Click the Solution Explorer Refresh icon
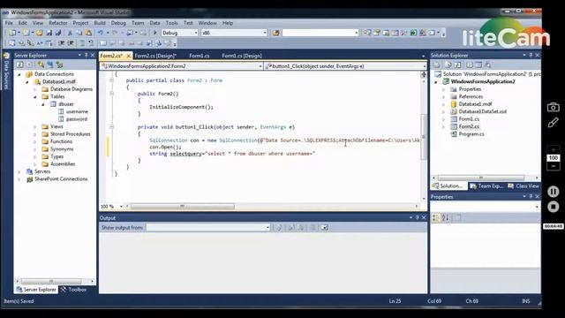The image size is (565, 318). (458, 64)
